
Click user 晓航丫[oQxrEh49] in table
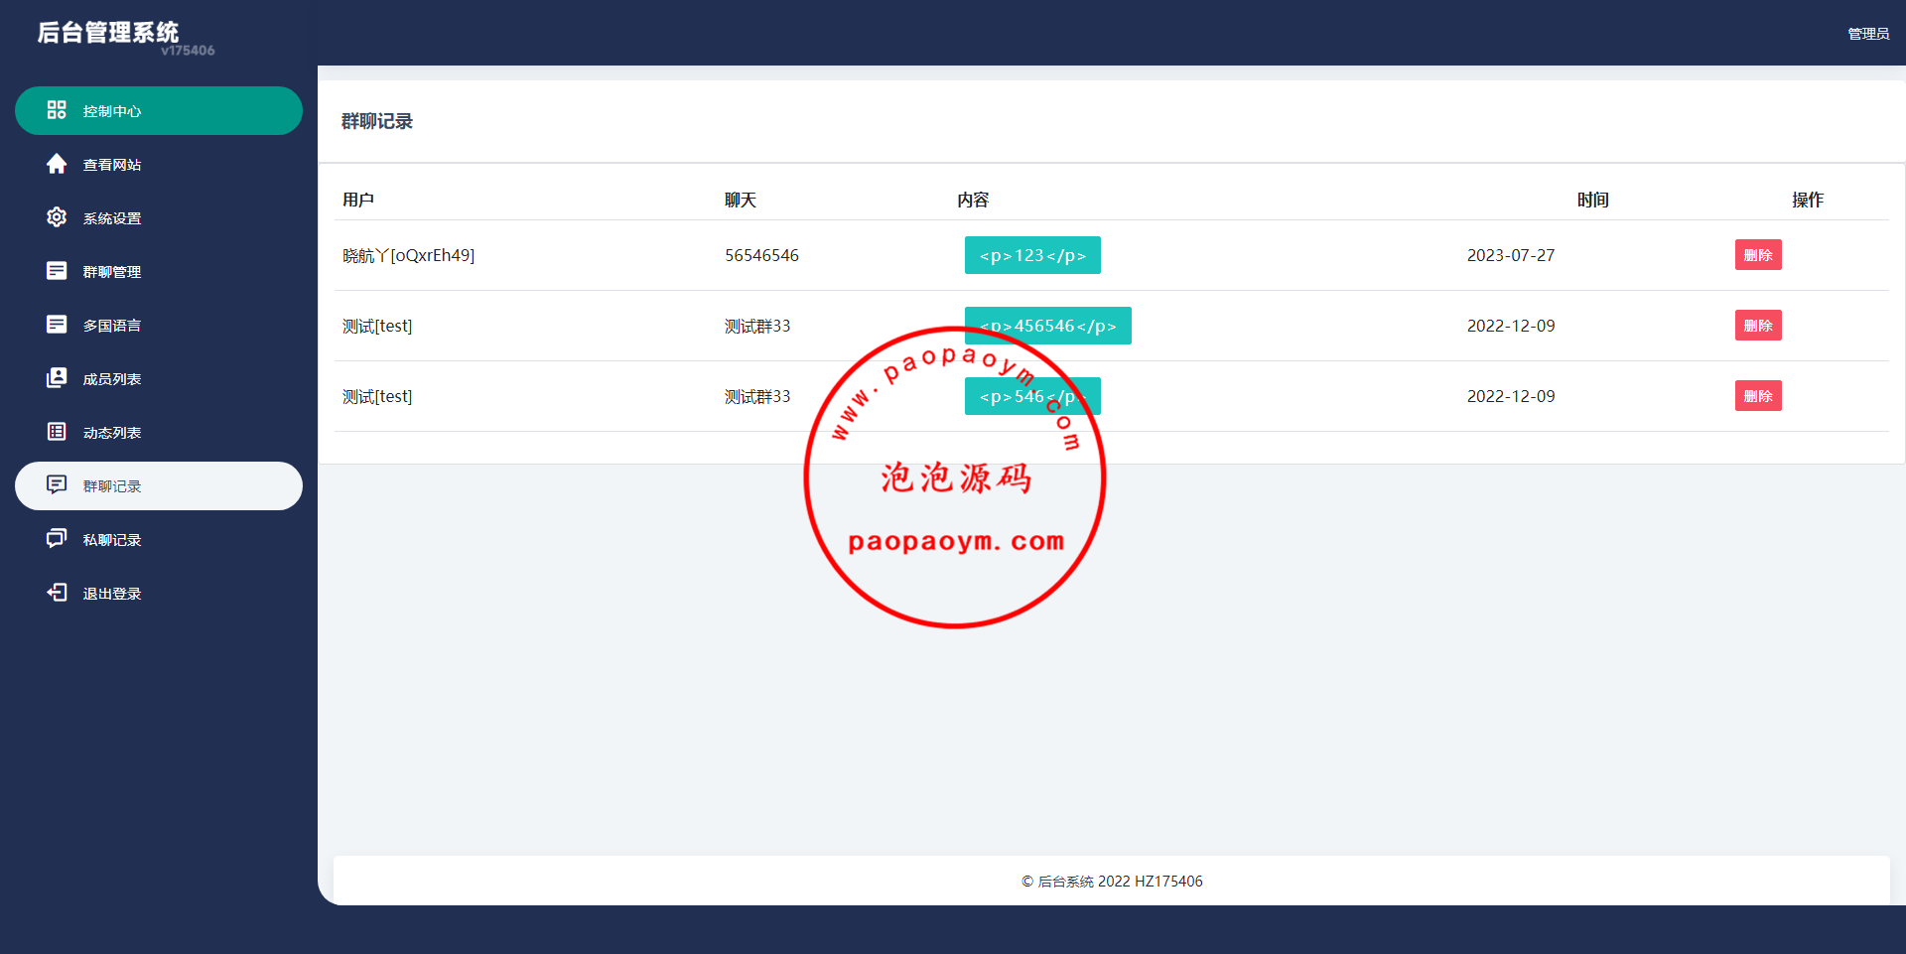point(408,255)
